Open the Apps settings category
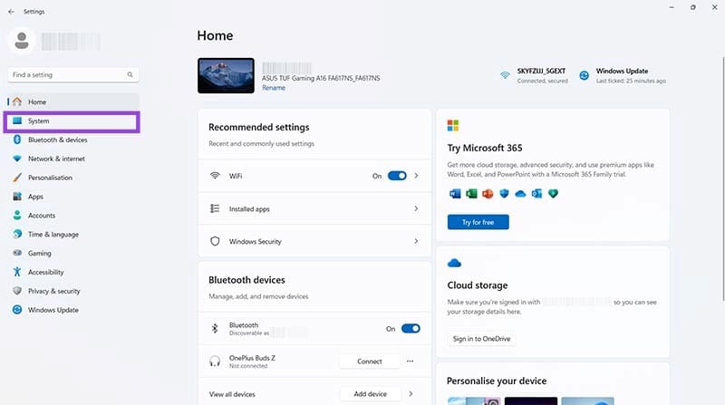 (73, 197)
